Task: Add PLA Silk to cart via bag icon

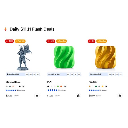Action: coord(120,96)
